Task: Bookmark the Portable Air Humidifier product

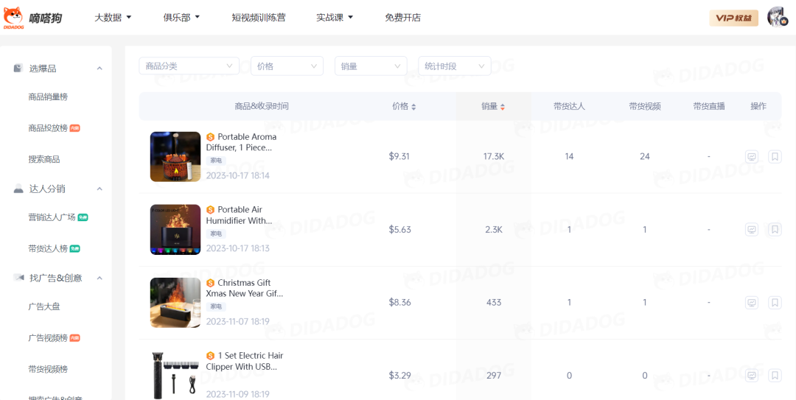Action: click(x=775, y=230)
